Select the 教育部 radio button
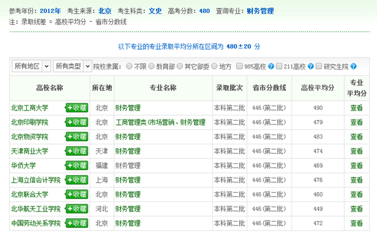The height and width of the screenshot is (236, 377). click(x=151, y=66)
